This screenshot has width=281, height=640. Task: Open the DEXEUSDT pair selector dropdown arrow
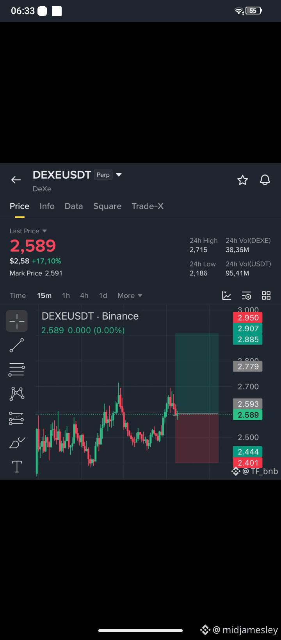[119, 175]
